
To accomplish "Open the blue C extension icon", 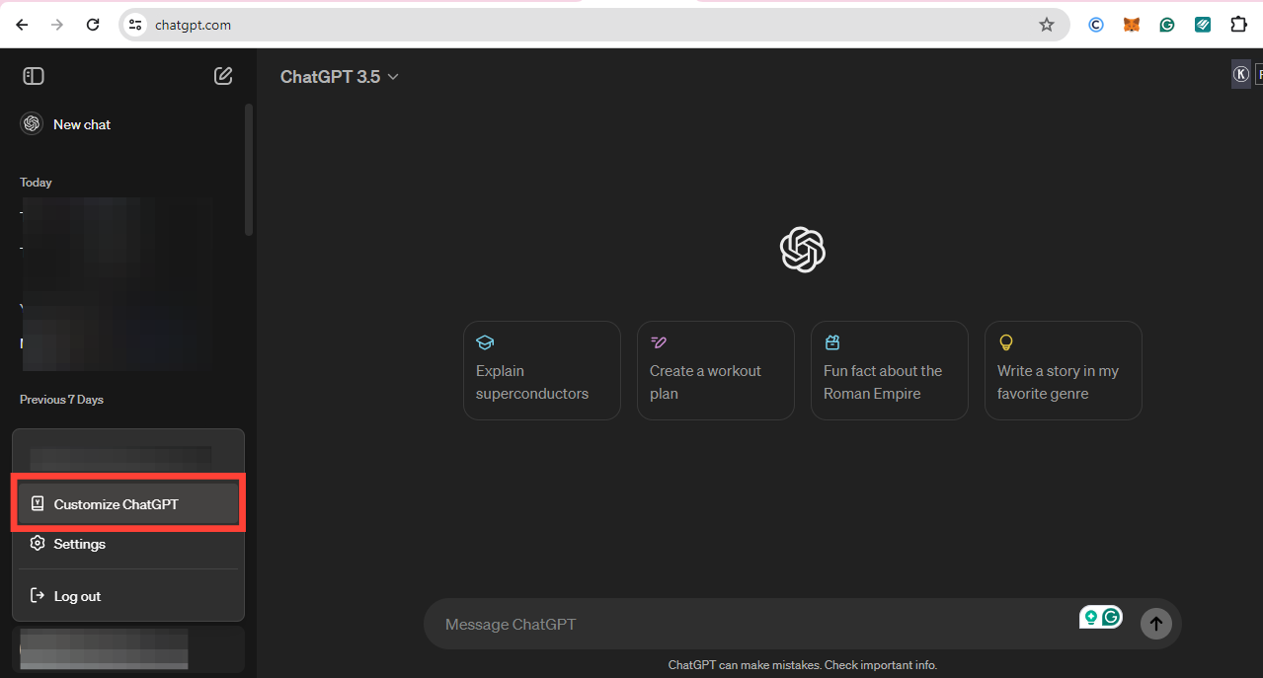I will (1095, 25).
